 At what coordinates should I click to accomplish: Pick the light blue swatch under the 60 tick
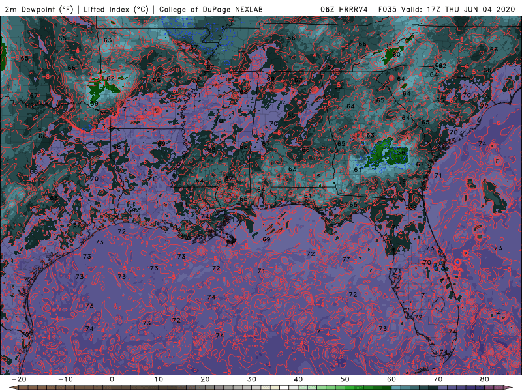pos(396,387)
